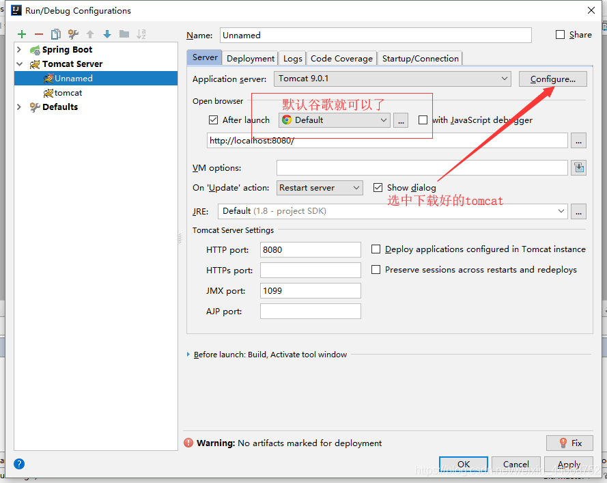
Task: Uncheck Show dialog checkbox
Action: (378, 188)
